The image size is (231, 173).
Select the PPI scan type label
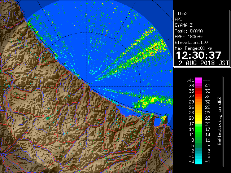(178, 19)
